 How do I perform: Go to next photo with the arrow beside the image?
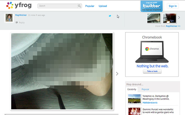click(117, 74)
